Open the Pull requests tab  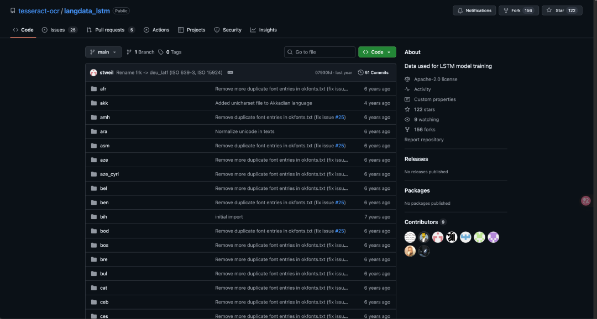[111, 30]
